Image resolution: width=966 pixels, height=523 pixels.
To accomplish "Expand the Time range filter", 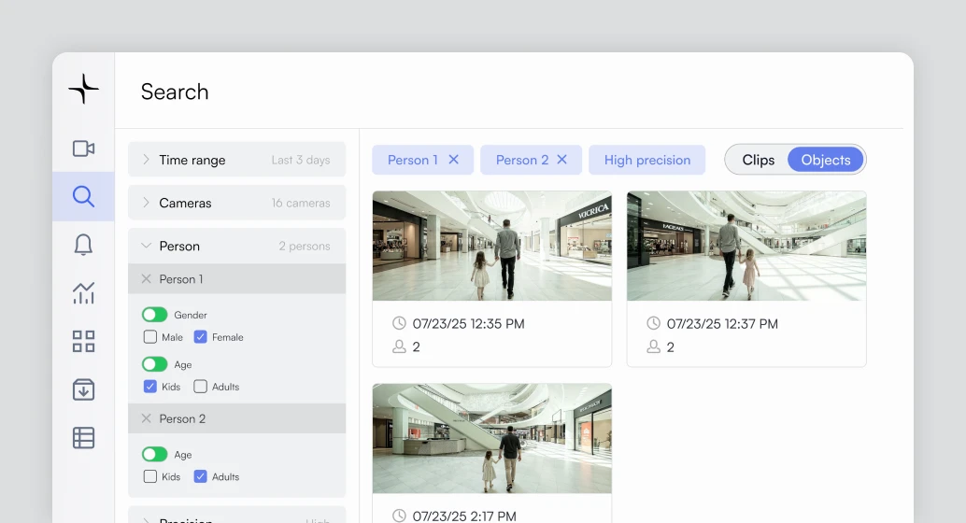I will 236,160.
